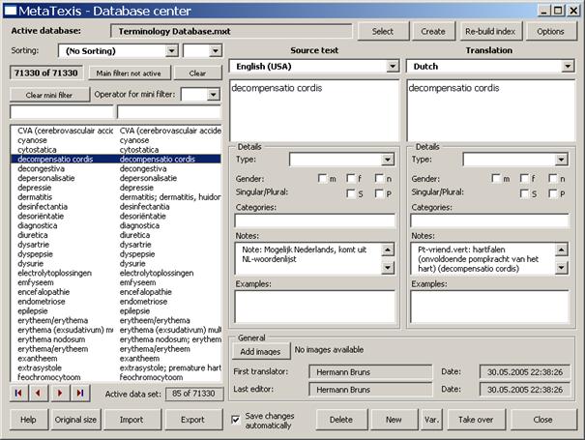This screenshot has height=440, width=585.
Task: Select 'feochromocytoom' row in list
Action: [116, 377]
